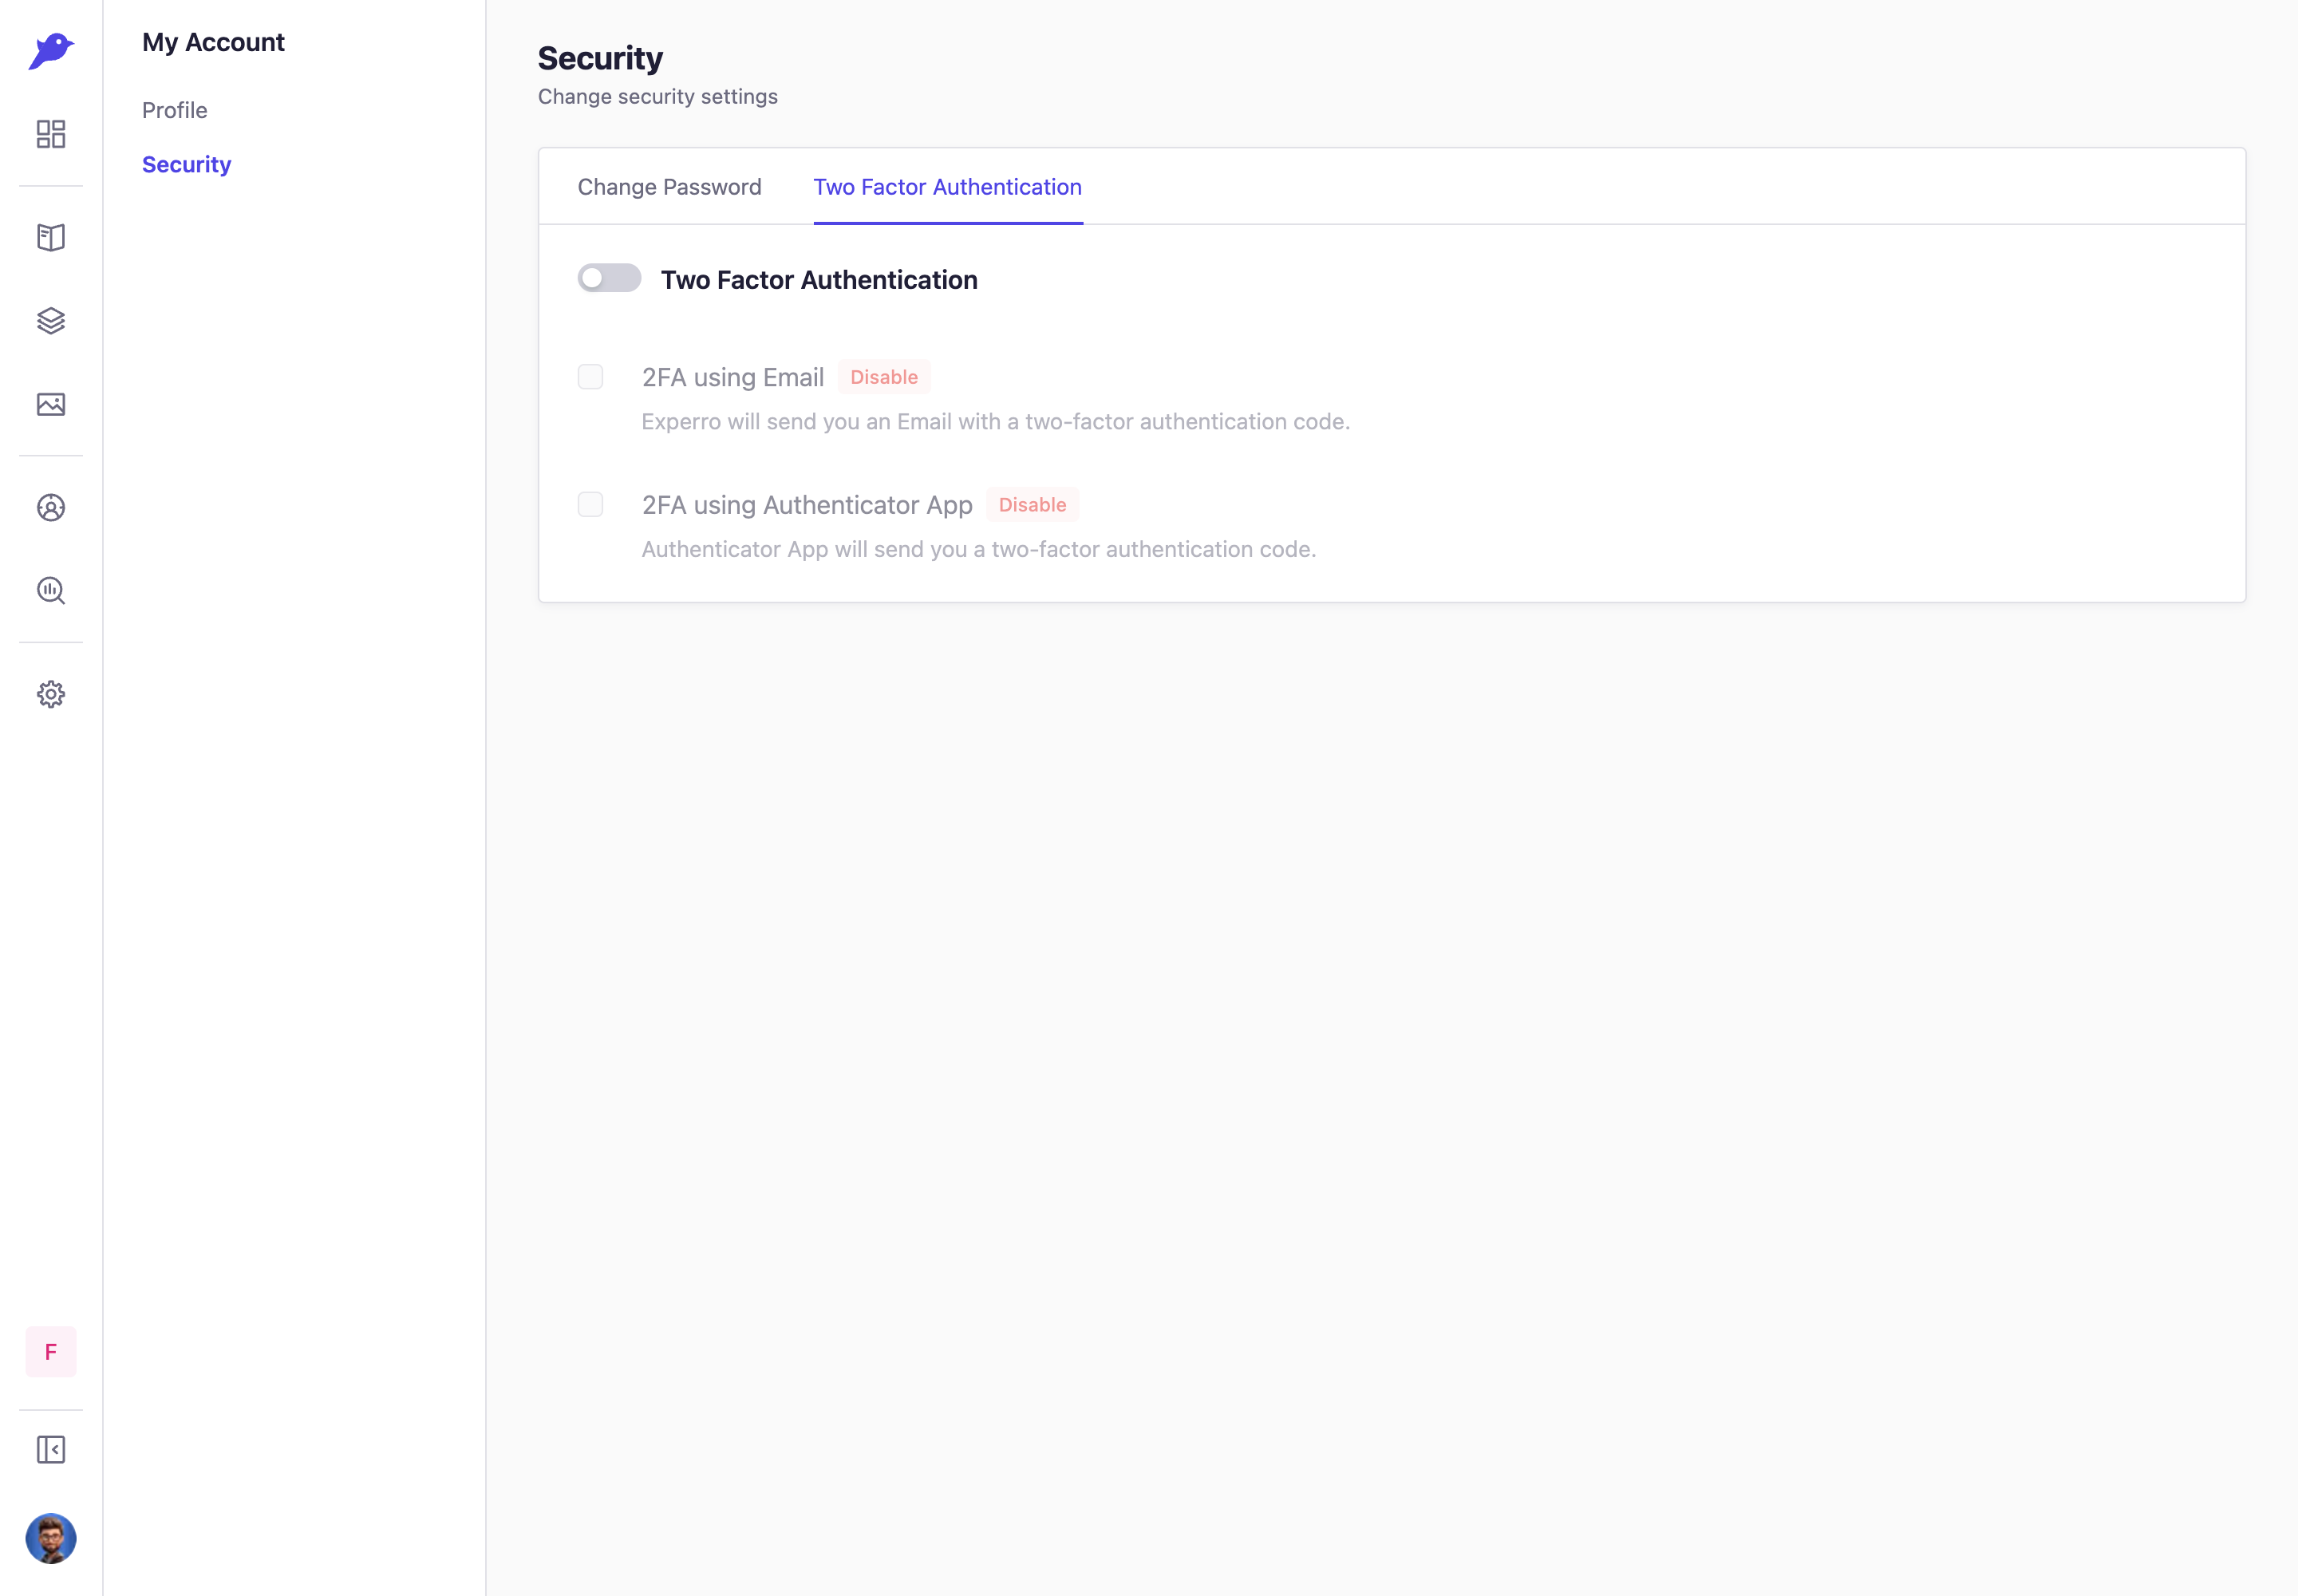
Task: Click the Disable badge beside Email
Action: pos(884,377)
